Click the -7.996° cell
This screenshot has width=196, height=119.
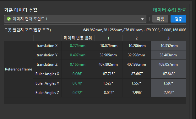136,93
